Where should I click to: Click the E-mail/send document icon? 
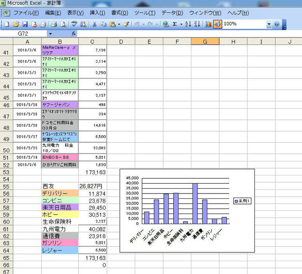[x=43, y=24]
